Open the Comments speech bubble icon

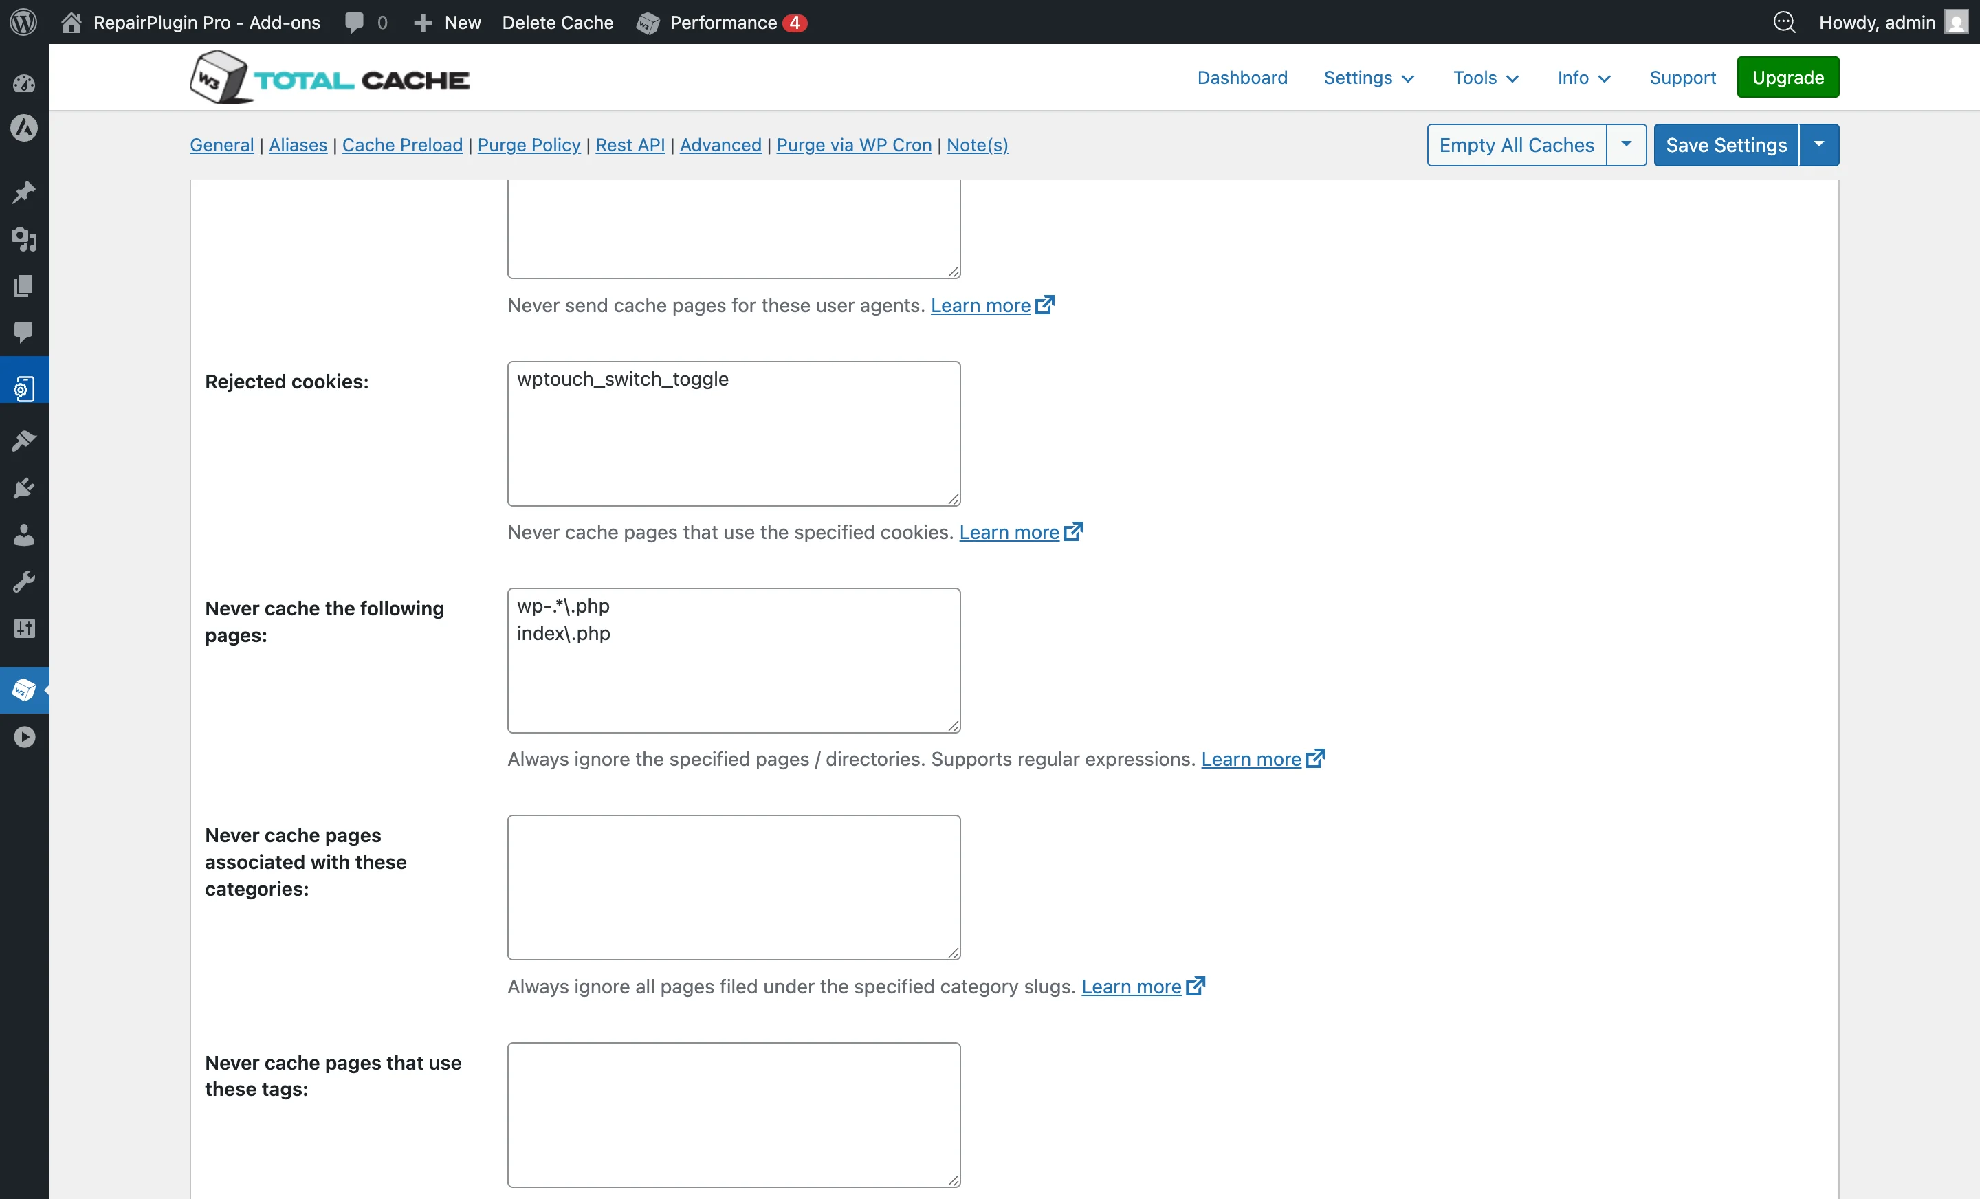click(24, 333)
